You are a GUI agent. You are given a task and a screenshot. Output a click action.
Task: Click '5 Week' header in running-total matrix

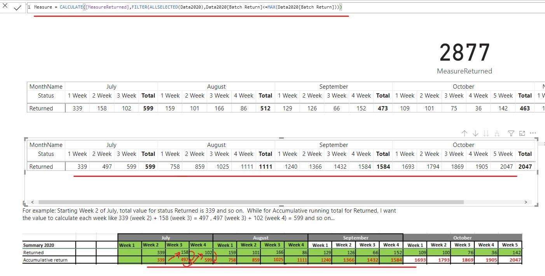(x=503, y=154)
